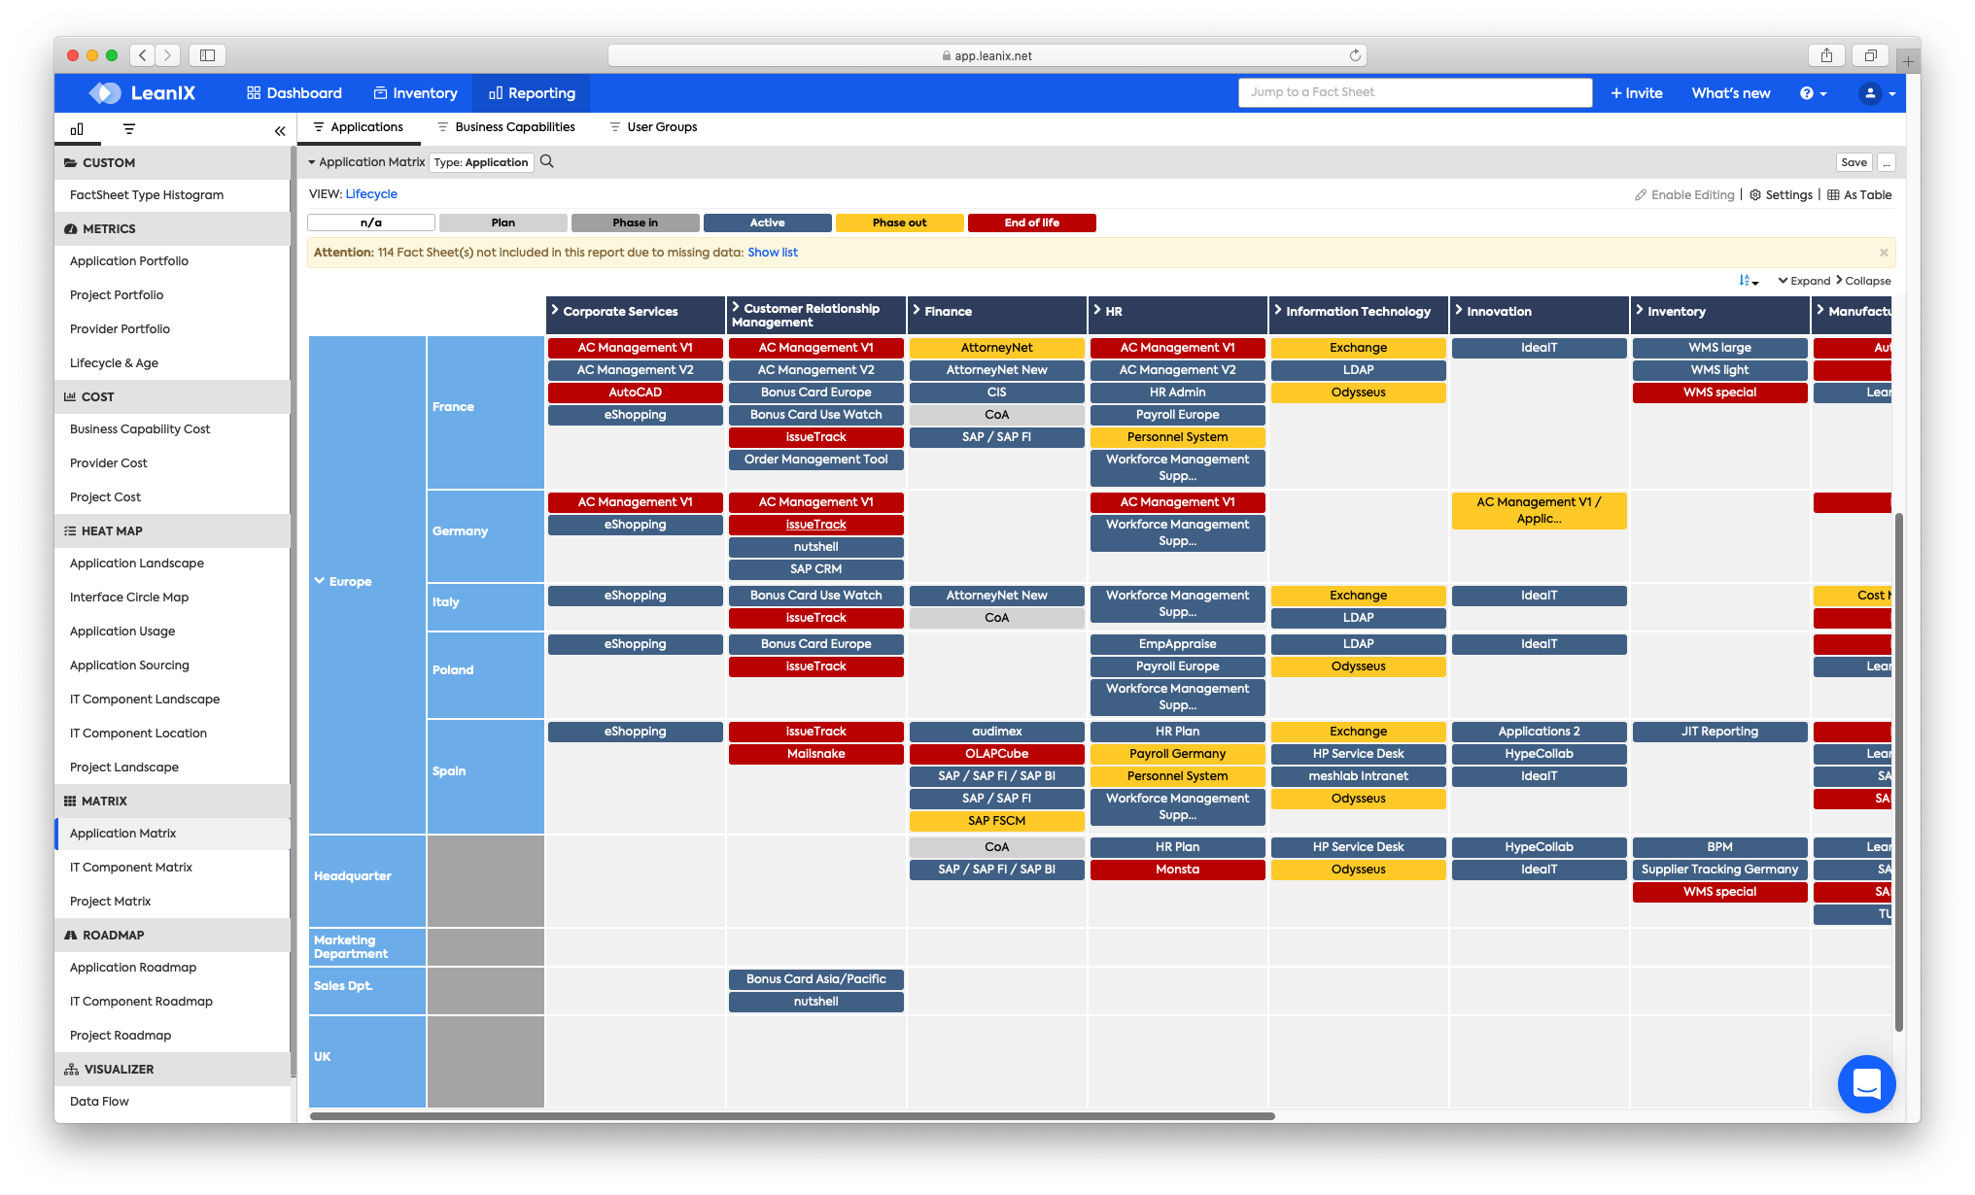Open the Dashboard tab
The image size is (1975, 1195).
(295, 93)
